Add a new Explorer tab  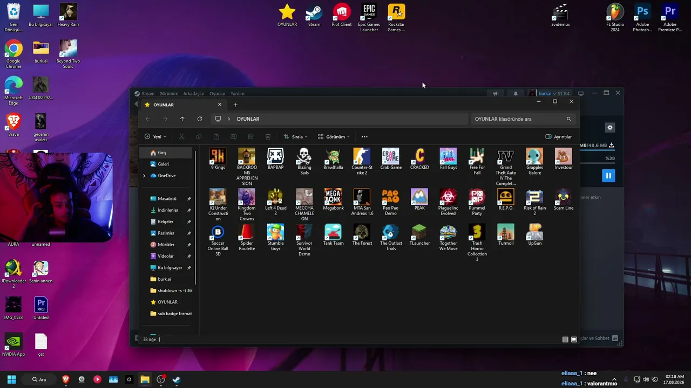point(235,105)
